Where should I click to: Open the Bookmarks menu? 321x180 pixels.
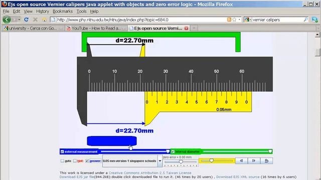tap(63, 11)
